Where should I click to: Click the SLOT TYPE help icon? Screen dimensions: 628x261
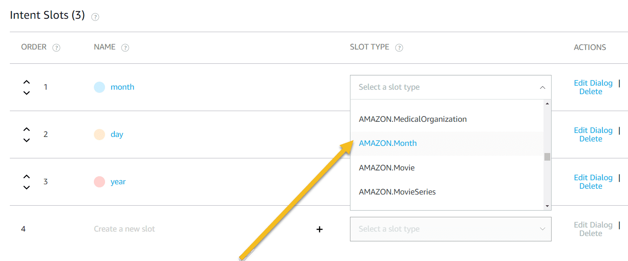coord(399,48)
